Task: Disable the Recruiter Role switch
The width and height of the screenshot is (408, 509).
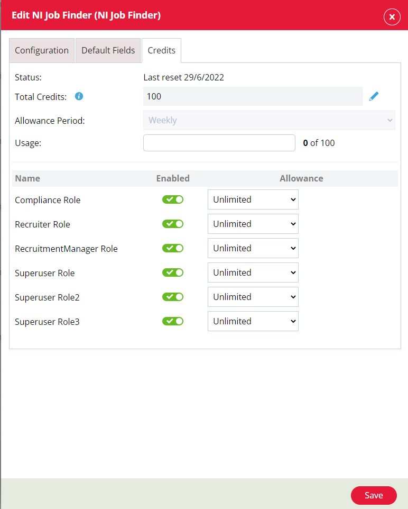Action: [x=173, y=224]
